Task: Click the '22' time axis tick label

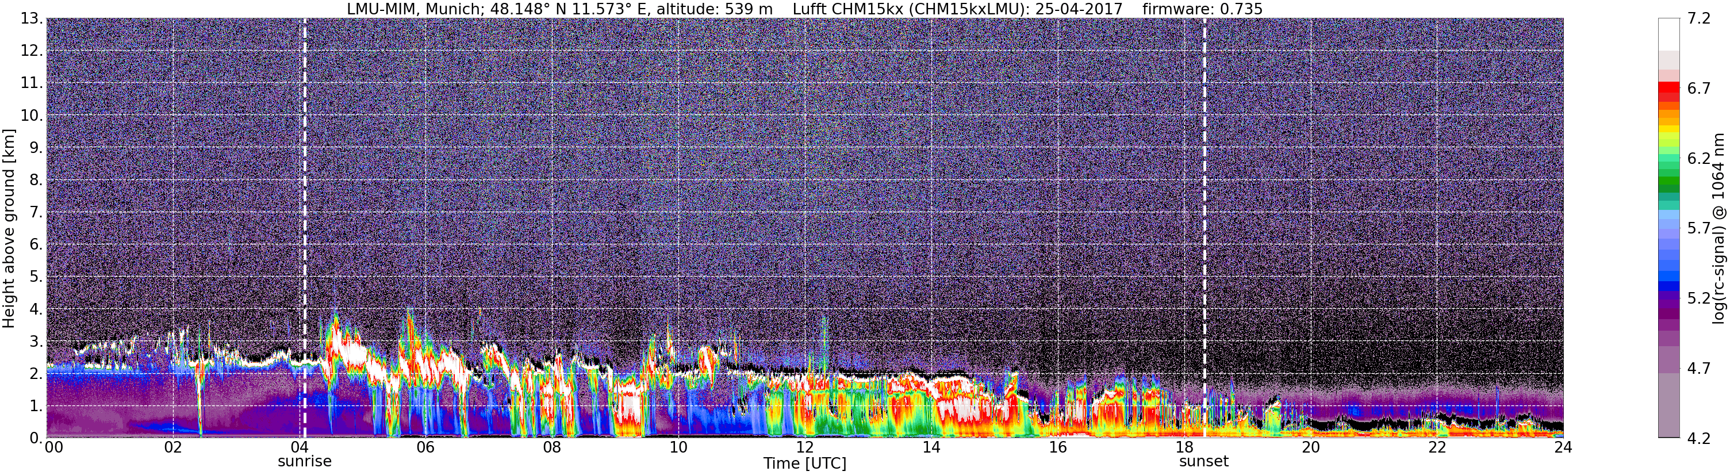Action: click(1437, 447)
